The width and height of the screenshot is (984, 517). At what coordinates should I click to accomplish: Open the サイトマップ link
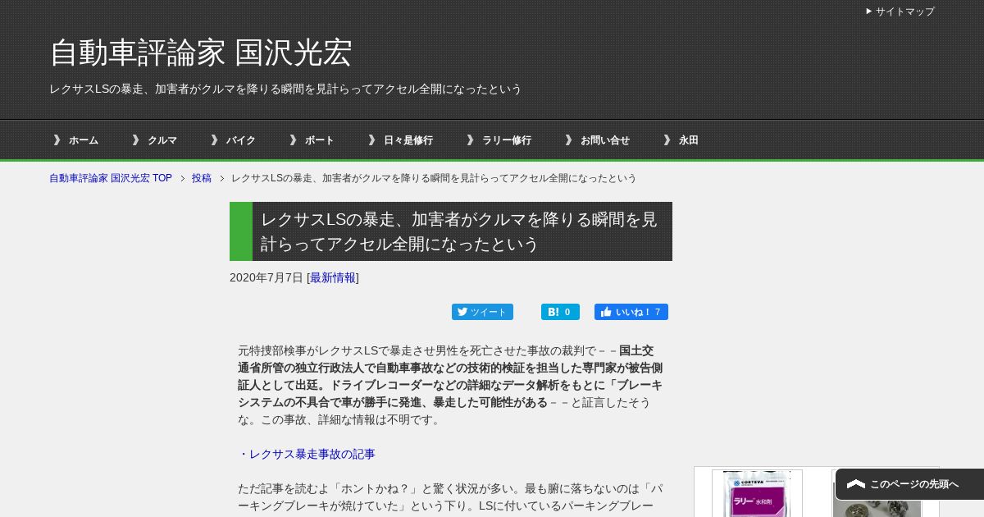(x=900, y=11)
